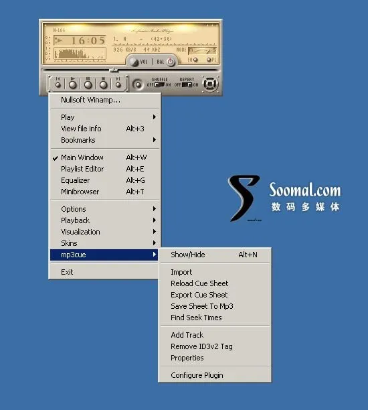Expand the Skins submenu
The image size is (368, 410).
[104, 243]
